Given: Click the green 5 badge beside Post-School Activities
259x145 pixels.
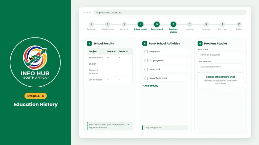Looking at the screenshot, I should (x=145, y=43).
